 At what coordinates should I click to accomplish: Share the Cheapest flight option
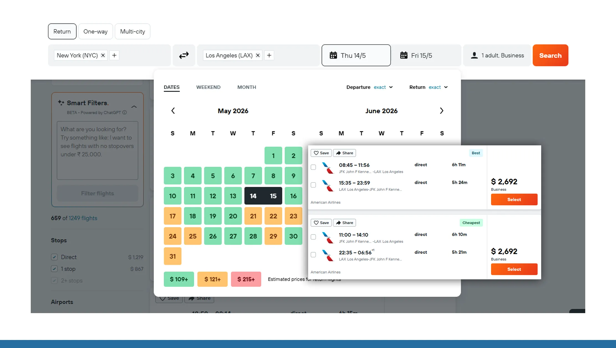tap(344, 223)
